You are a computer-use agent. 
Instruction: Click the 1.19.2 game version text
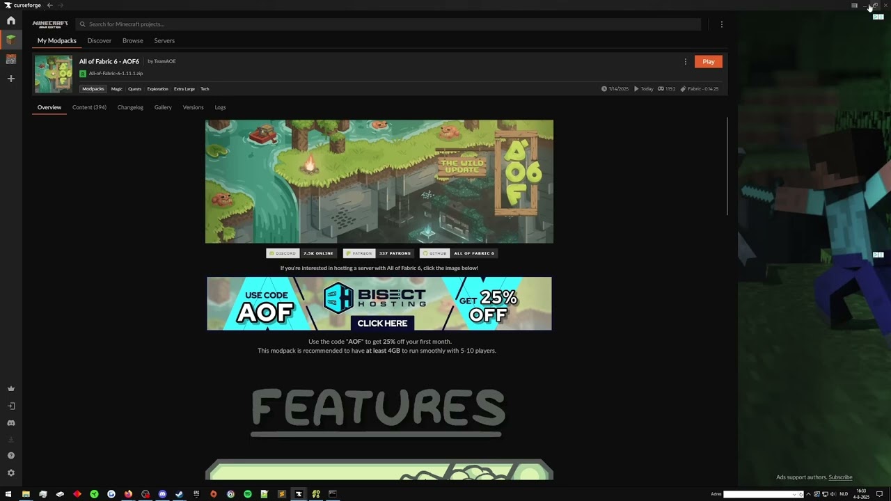(x=670, y=89)
